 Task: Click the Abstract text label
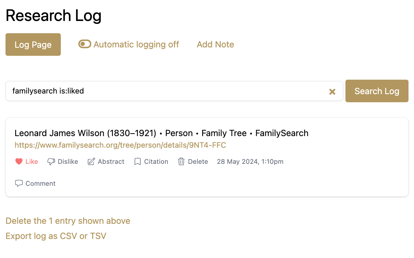click(111, 162)
